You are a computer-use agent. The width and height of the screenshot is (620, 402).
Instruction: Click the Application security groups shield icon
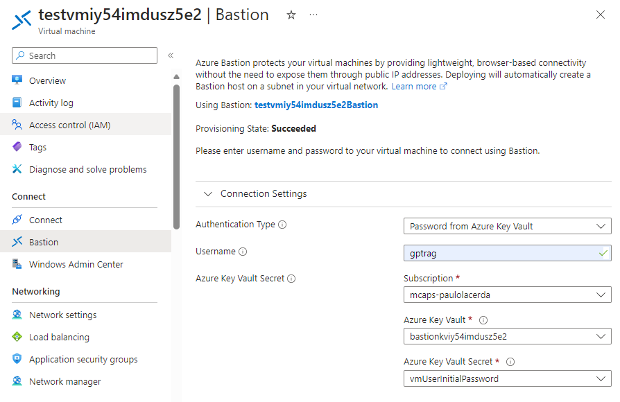[x=17, y=359]
